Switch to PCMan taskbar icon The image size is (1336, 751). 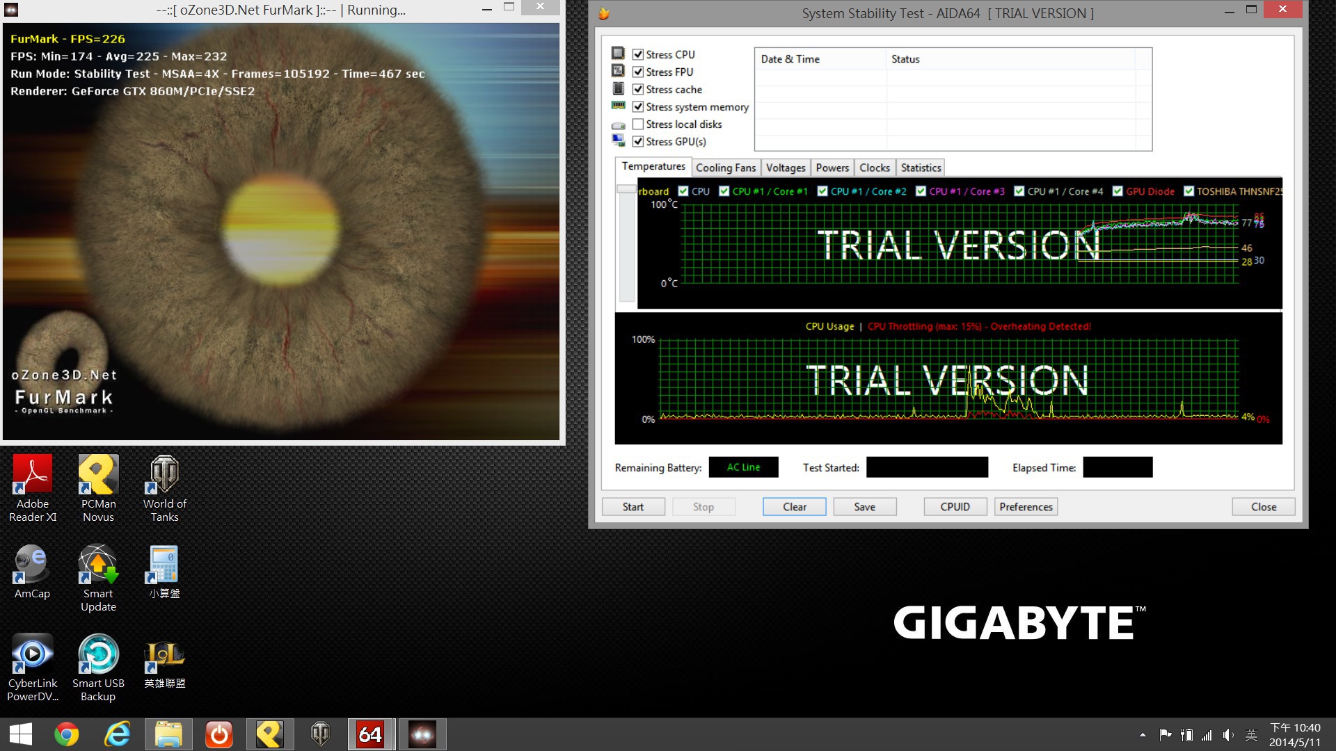click(270, 734)
